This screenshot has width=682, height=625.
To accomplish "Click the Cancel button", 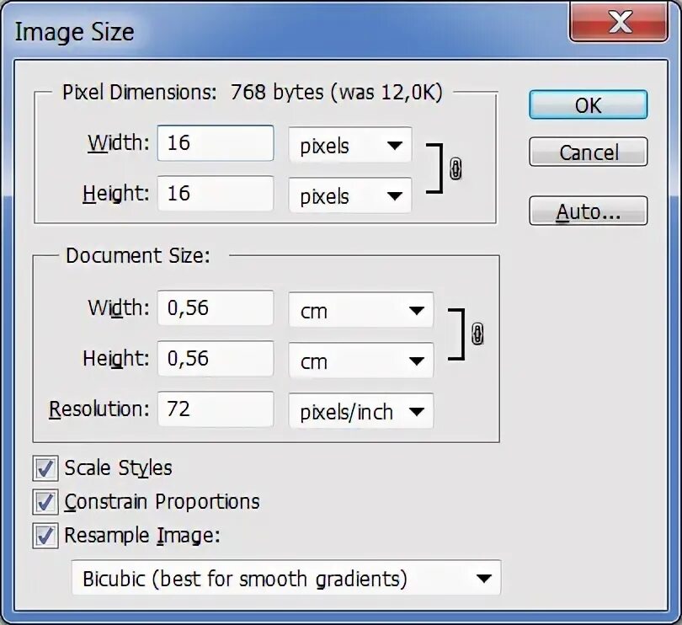I will [x=588, y=152].
